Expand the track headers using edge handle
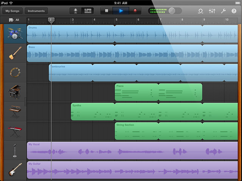The height and width of the screenshot is (181, 242). click(25, 102)
